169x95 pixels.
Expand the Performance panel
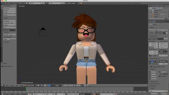(x=154, y=82)
